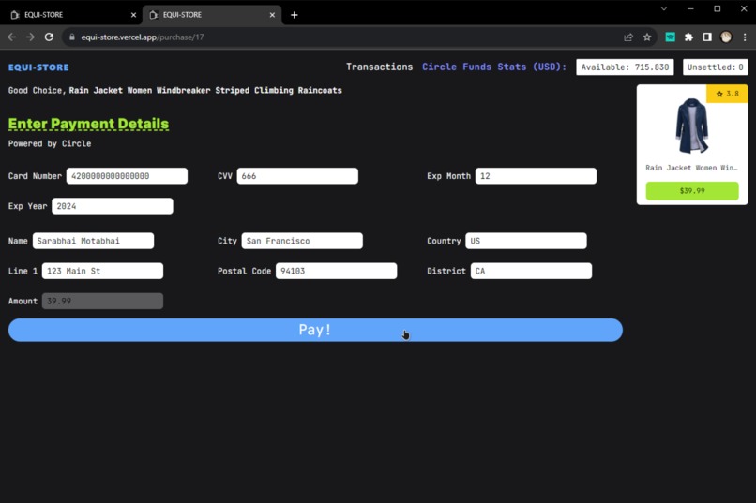The height and width of the screenshot is (503, 756).
Task: Go to EQUI-STORE home logo
Action: click(38, 67)
